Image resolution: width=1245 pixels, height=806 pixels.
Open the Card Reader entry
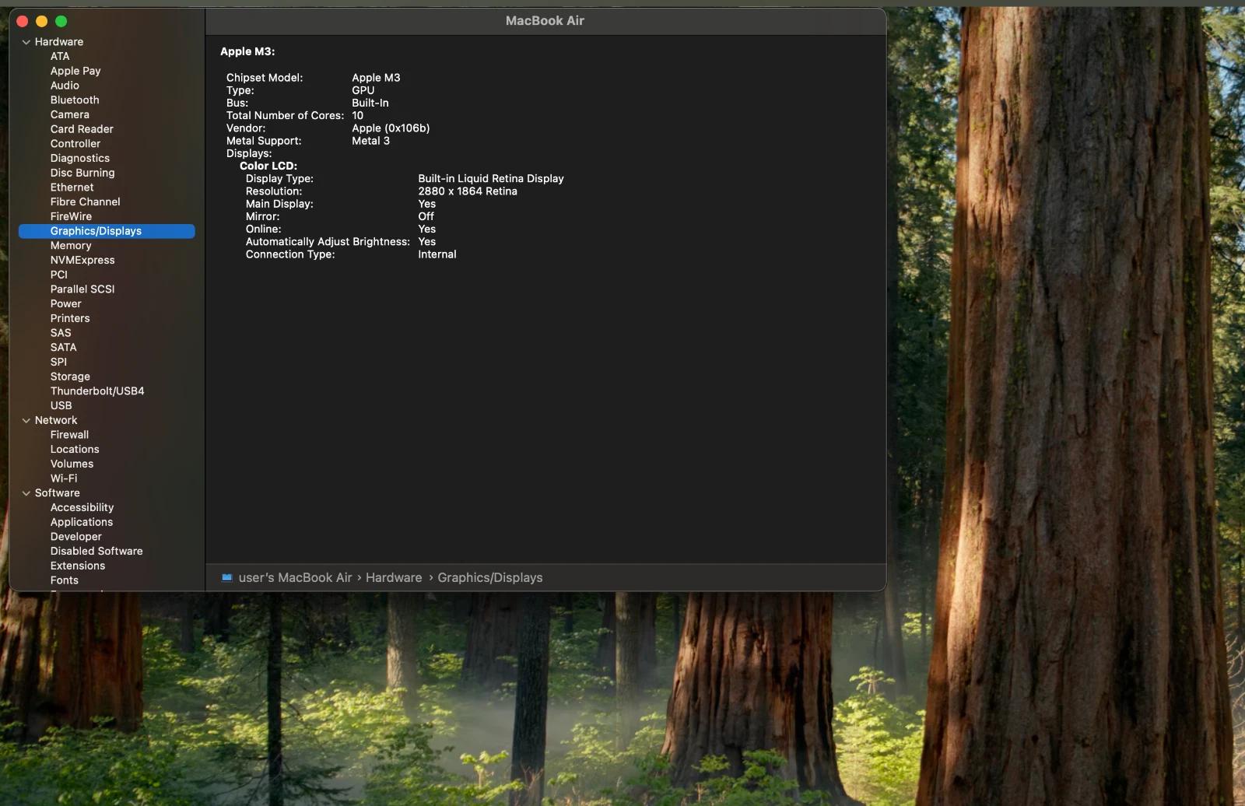coord(82,129)
